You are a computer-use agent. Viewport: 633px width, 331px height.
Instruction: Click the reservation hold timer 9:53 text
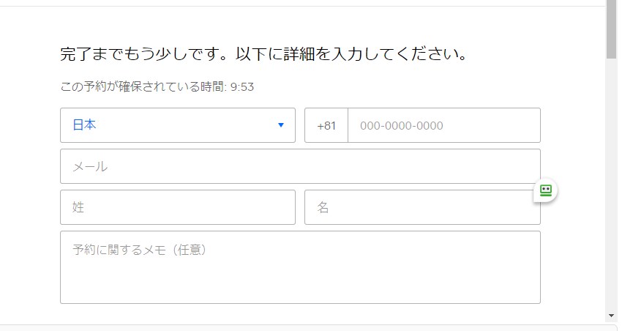click(241, 87)
